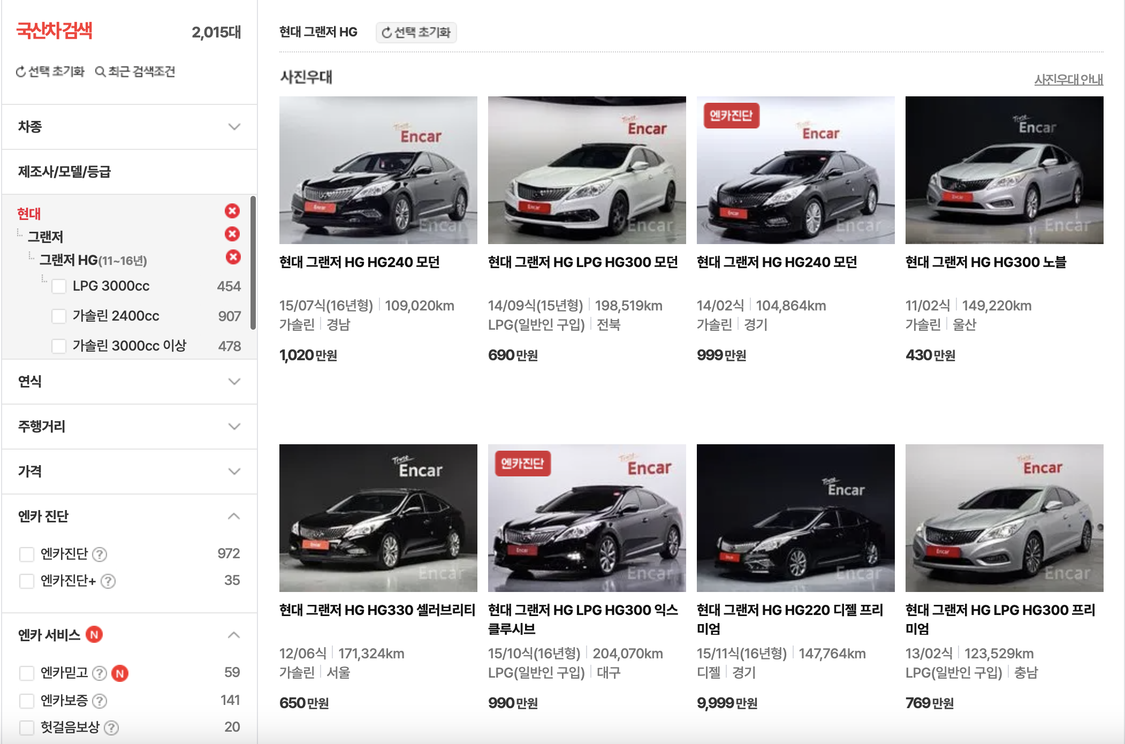The image size is (1125, 744).
Task: Open photo of black 147,764km diesel car
Action: click(796, 518)
